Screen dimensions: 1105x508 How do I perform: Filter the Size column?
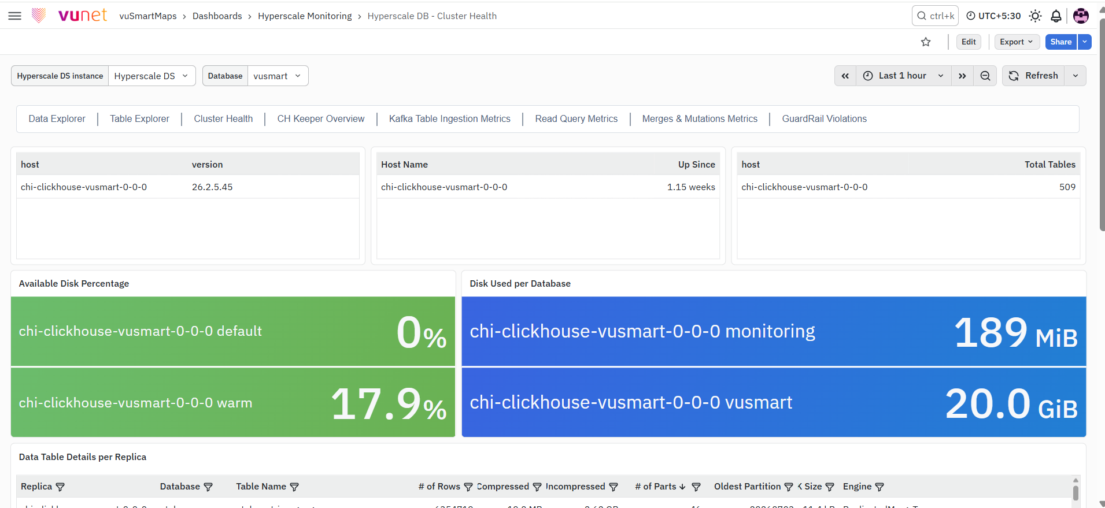point(830,487)
